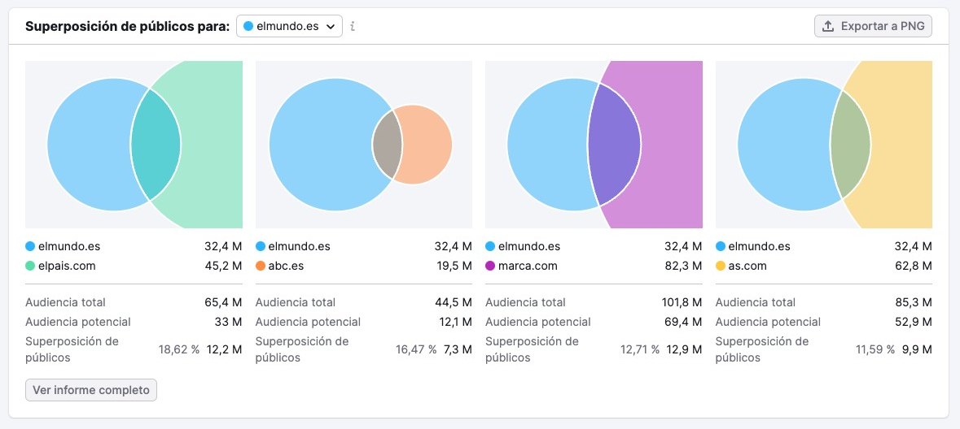Screen dimensions: 960x429
Task: Click the 101,8 M total audience value
Action: point(682,302)
